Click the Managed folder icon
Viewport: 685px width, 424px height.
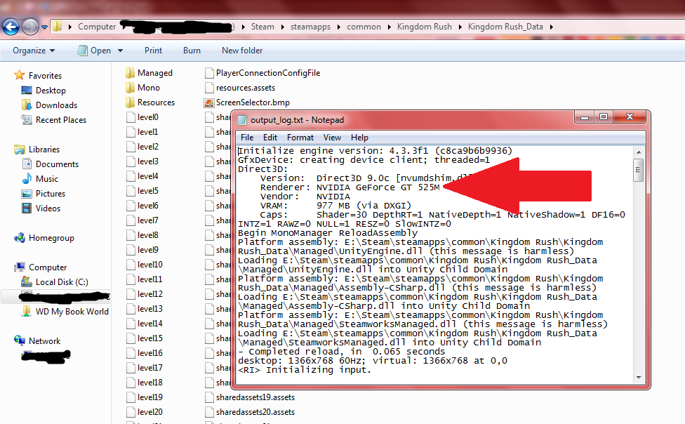pyautogui.click(x=130, y=73)
